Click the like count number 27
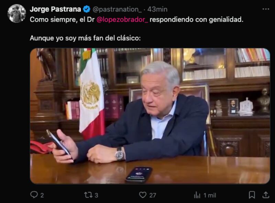Image resolution: width=275 pixels, height=203 pixels. coord(153,195)
